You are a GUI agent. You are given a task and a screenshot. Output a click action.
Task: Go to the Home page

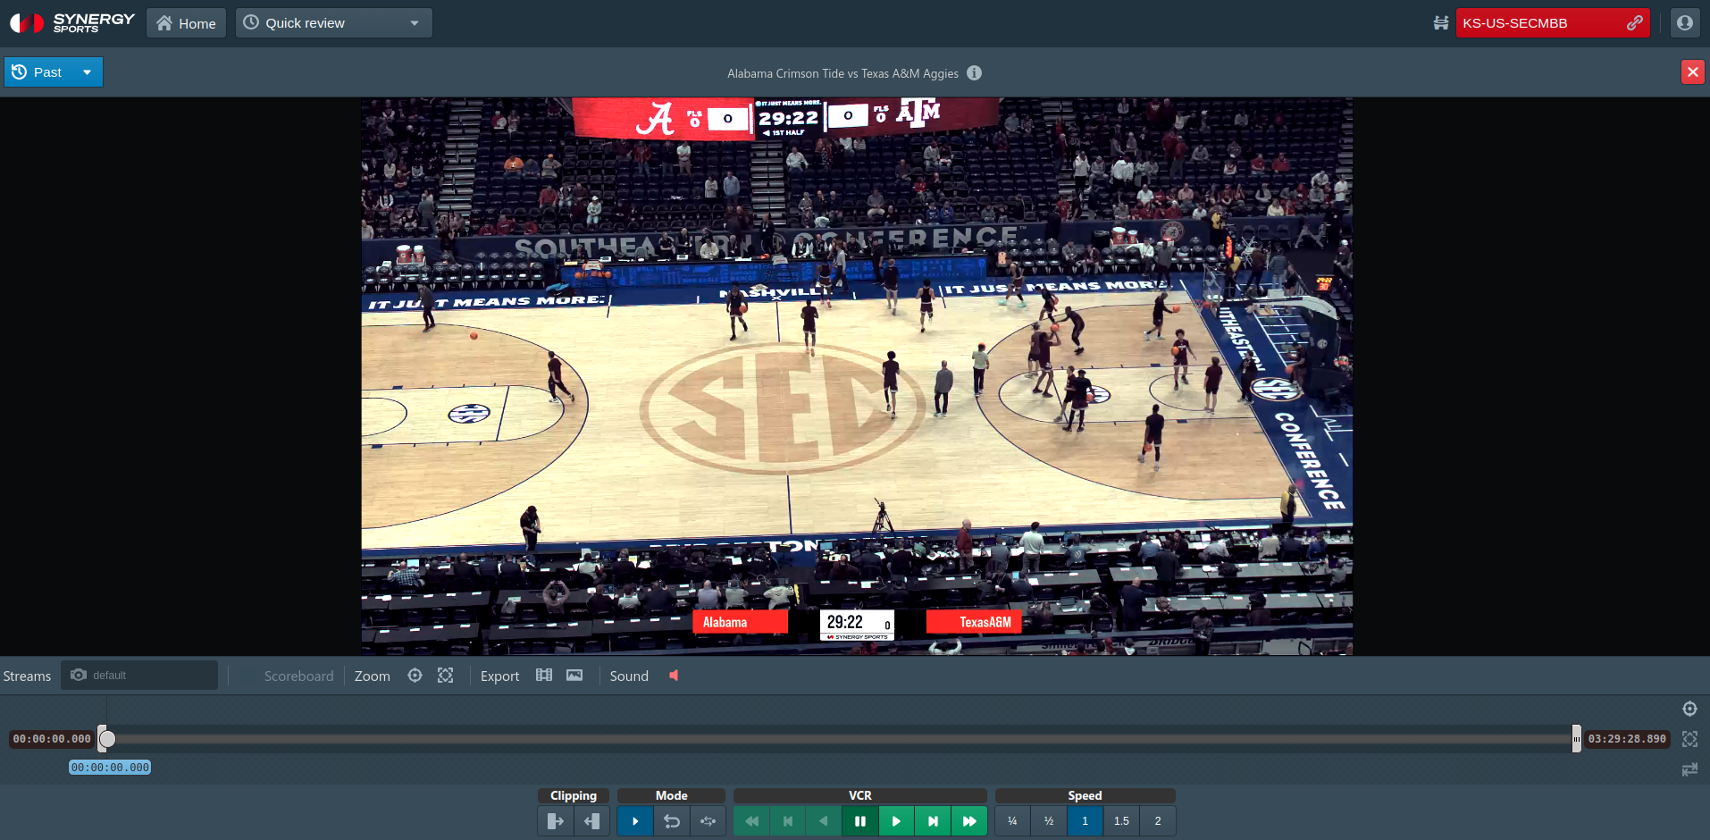(x=186, y=23)
